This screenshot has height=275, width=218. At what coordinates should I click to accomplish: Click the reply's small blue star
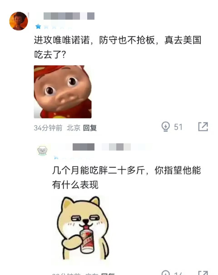tap(56, 157)
